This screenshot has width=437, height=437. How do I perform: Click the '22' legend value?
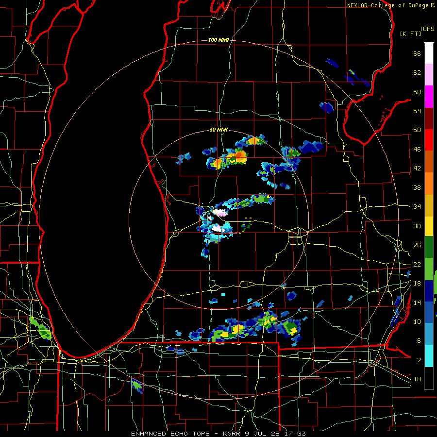[417, 264]
